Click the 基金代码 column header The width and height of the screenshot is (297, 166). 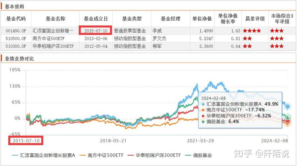(x=16, y=19)
